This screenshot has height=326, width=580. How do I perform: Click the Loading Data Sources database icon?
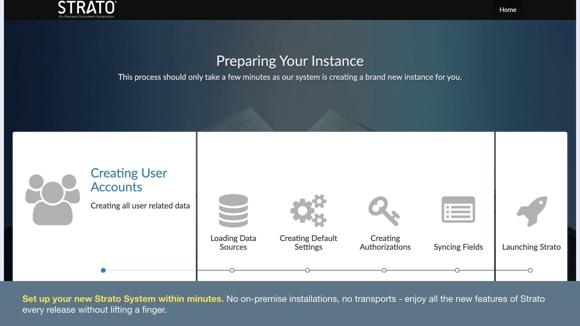pos(233,211)
